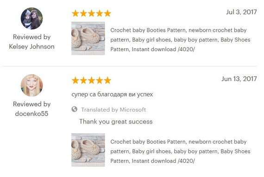
Task: Click Kelsey Johnson's profile avatar
Action: [31, 18]
